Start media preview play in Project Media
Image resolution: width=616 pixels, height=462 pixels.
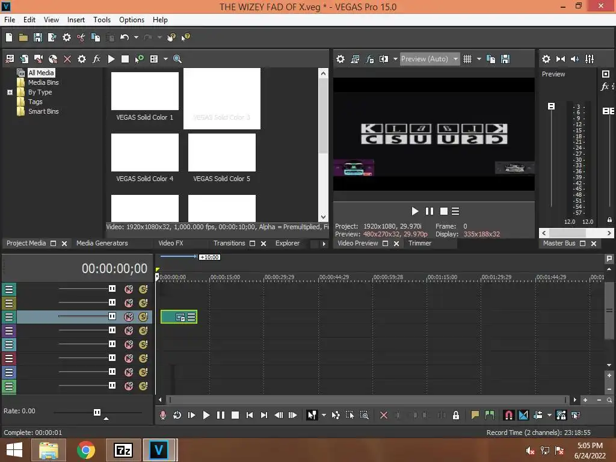[x=111, y=59]
